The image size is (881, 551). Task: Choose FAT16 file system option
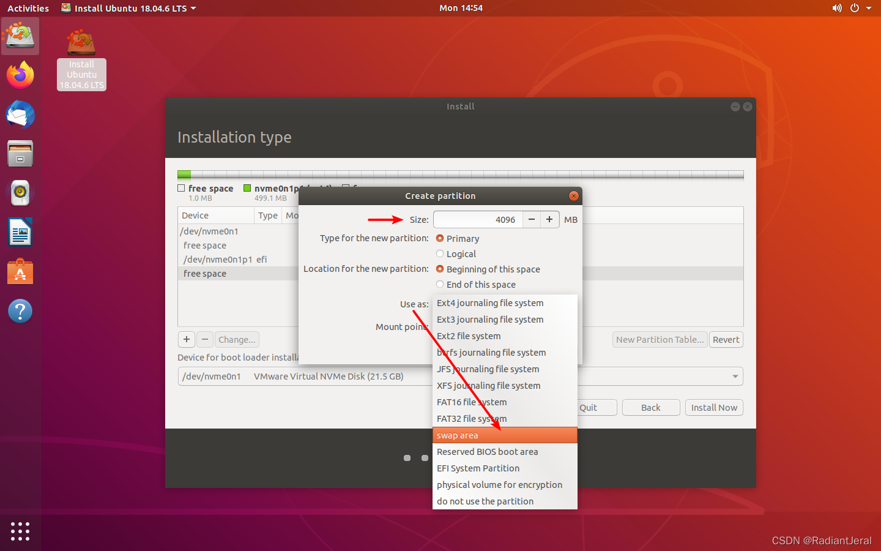[505, 402]
